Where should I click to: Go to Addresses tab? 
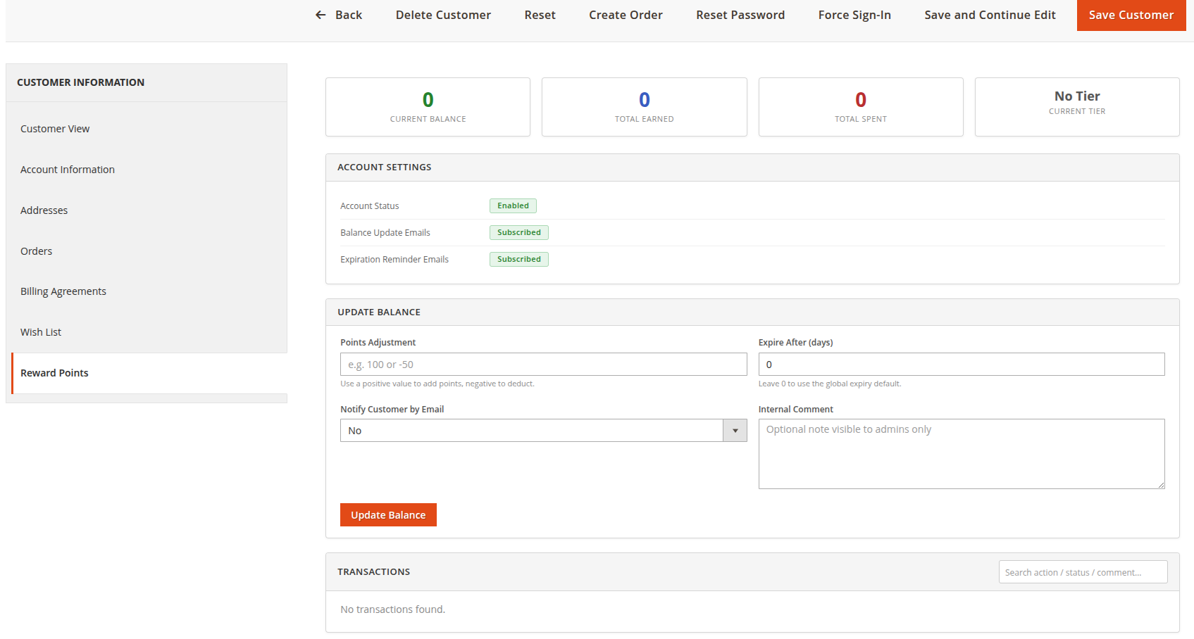pos(147,210)
